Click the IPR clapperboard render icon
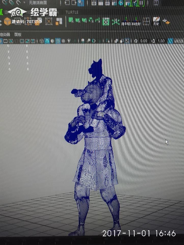The height and width of the screenshot is (245, 184). point(107,3)
